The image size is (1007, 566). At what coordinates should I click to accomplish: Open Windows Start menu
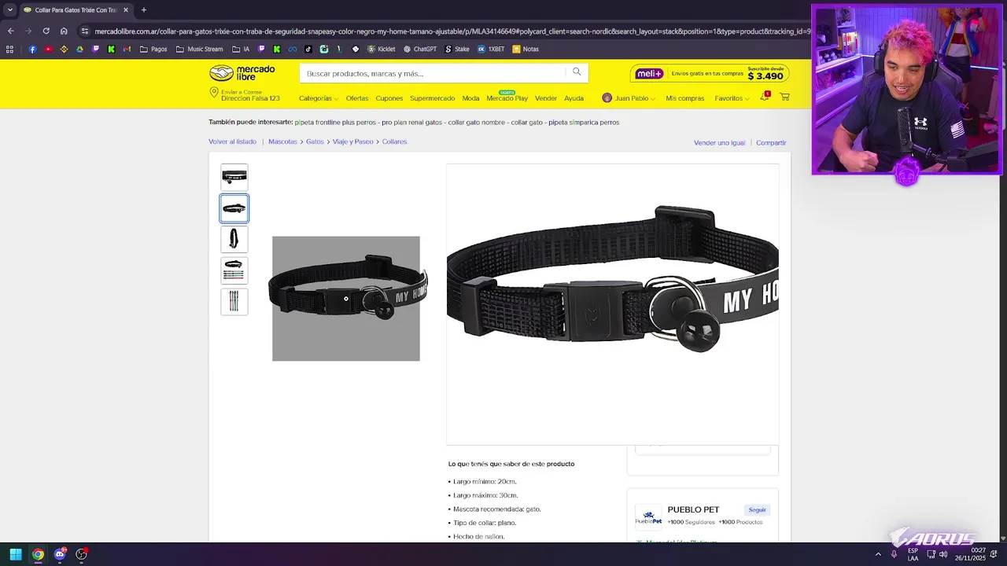pos(15,554)
